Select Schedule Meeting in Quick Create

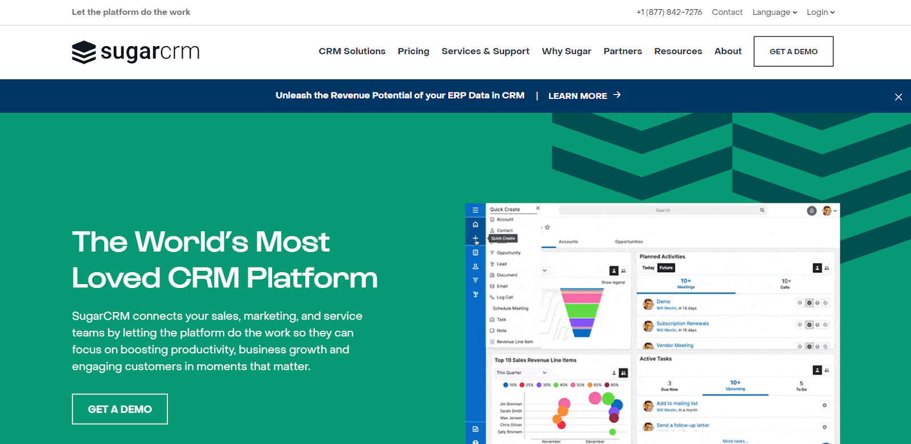click(x=510, y=309)
